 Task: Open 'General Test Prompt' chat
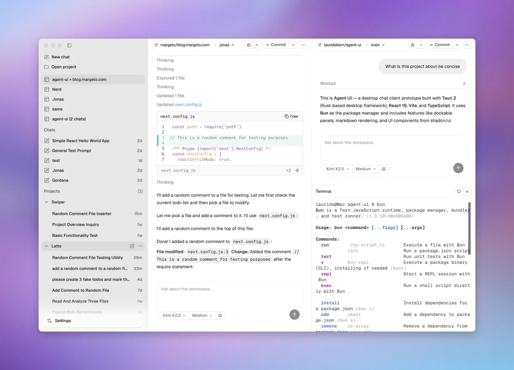[93, 151]
